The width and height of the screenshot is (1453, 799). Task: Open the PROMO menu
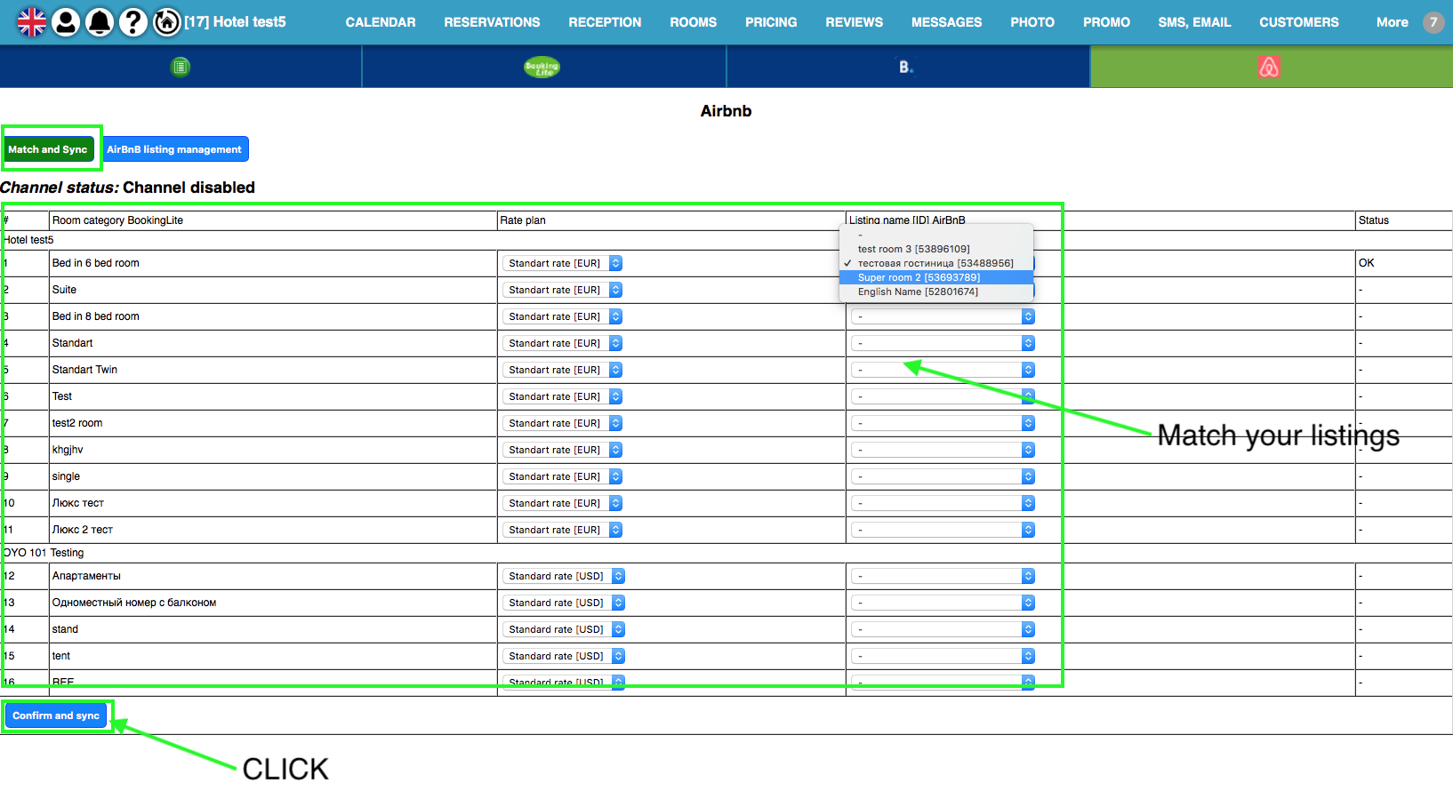(x=1106, y=22)
